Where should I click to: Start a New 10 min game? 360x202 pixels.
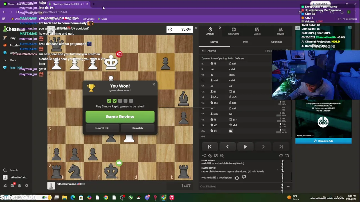click(x=102, y=128)
